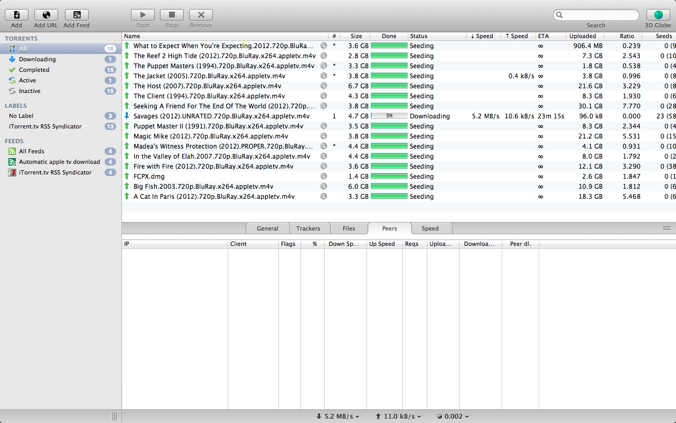Click the Add URL globe icon

46,15
